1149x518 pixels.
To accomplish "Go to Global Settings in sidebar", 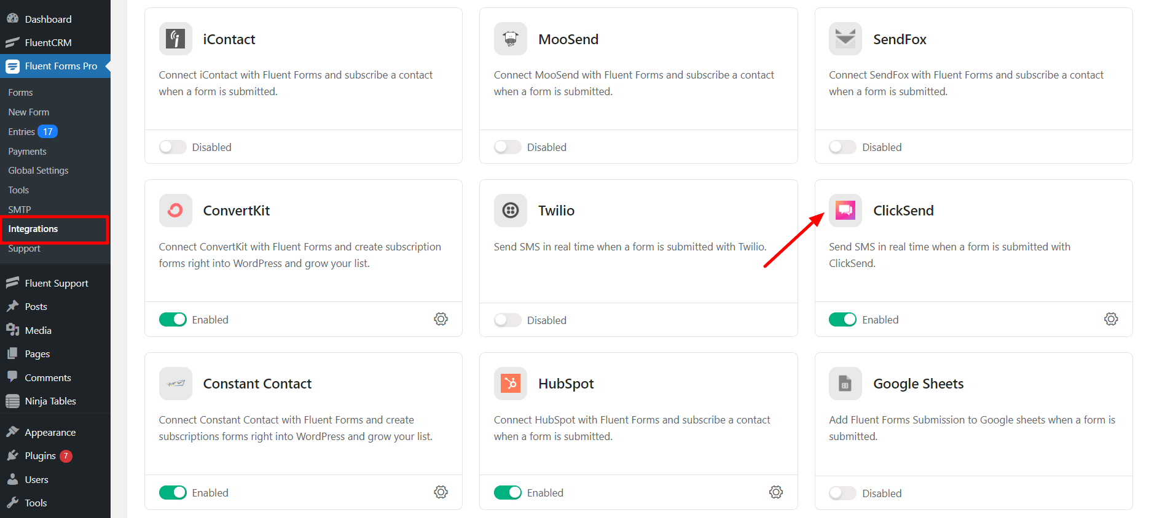I will (38, 171).
